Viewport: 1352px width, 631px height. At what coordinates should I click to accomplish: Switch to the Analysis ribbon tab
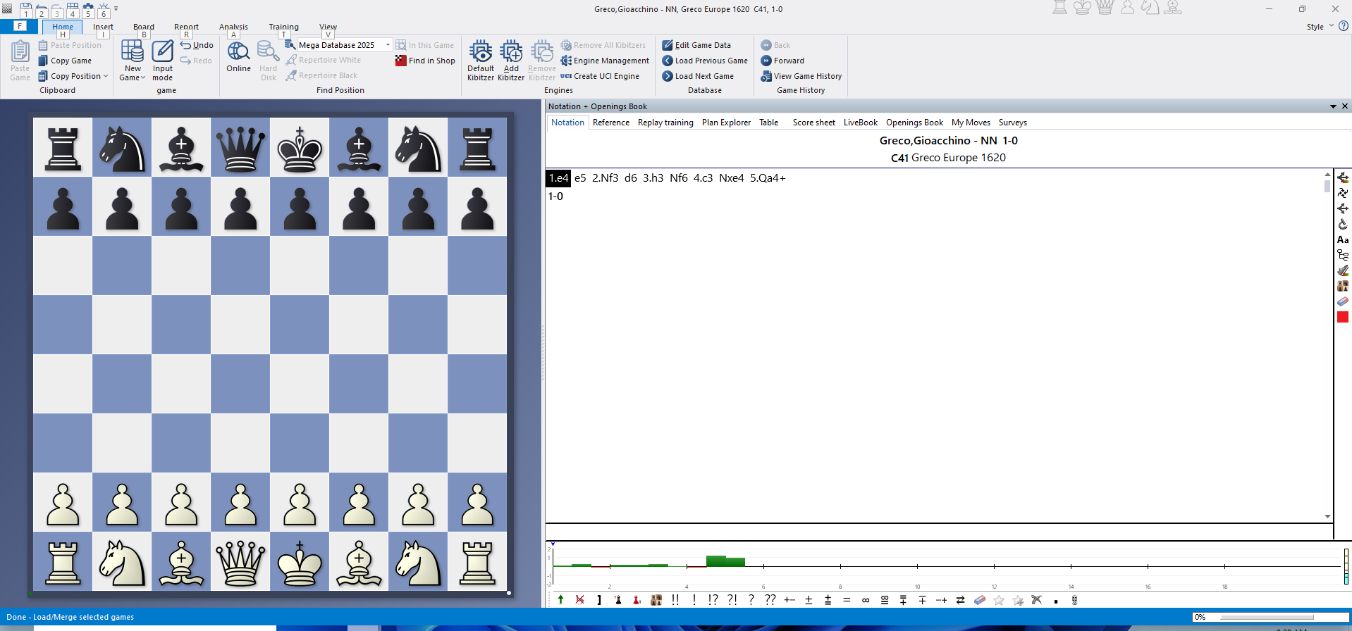tap(233, 27)
